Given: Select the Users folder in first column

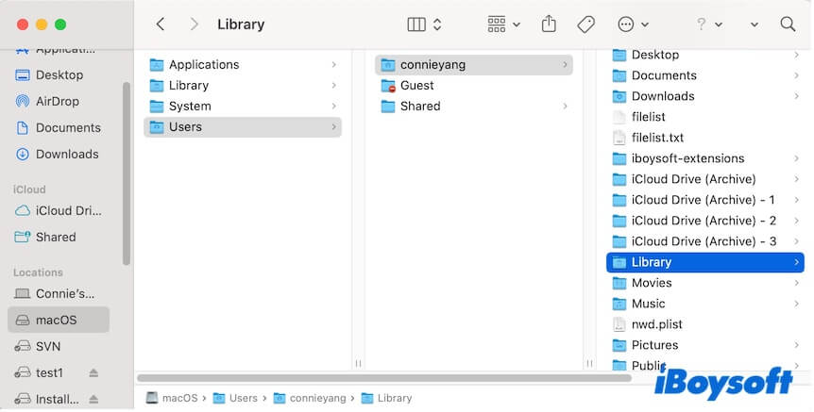Looking at the screenshot, I should pyautogui.click(x=185, y=126).
